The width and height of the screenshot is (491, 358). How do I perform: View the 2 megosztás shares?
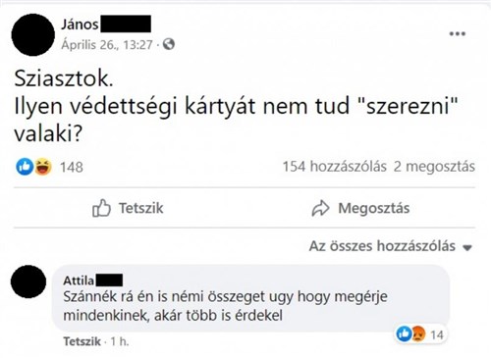pyautogui.click(x=434, y=167)
